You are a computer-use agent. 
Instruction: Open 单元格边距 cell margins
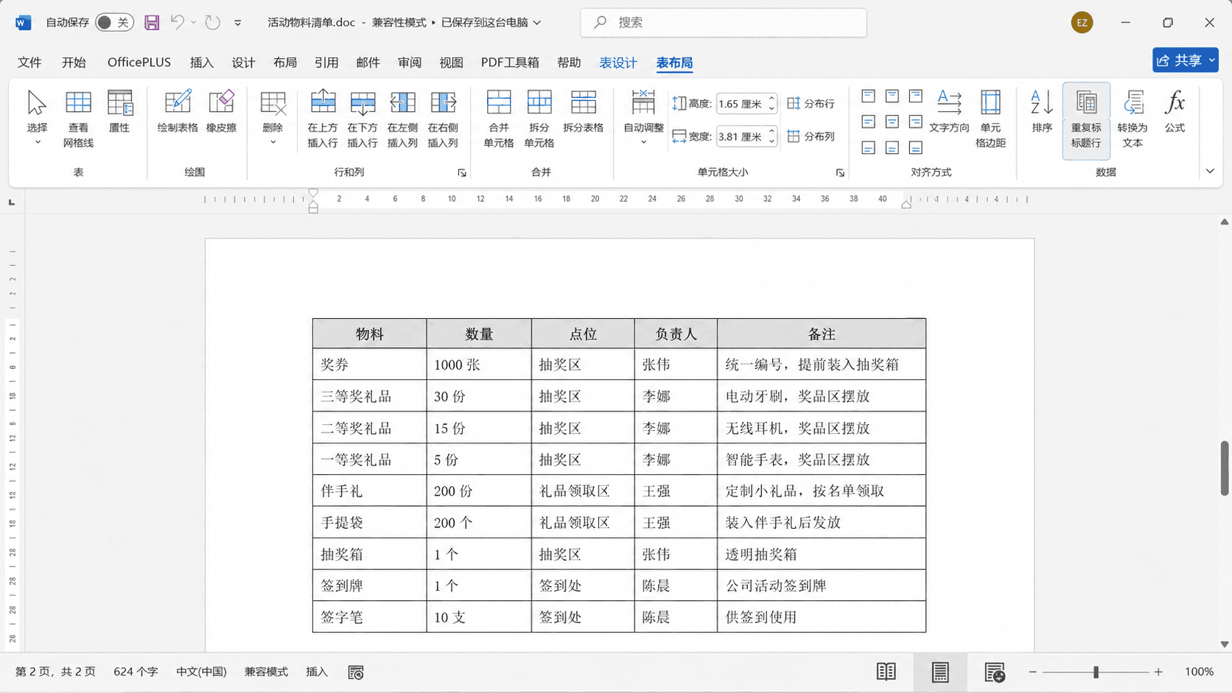point(990,118)
